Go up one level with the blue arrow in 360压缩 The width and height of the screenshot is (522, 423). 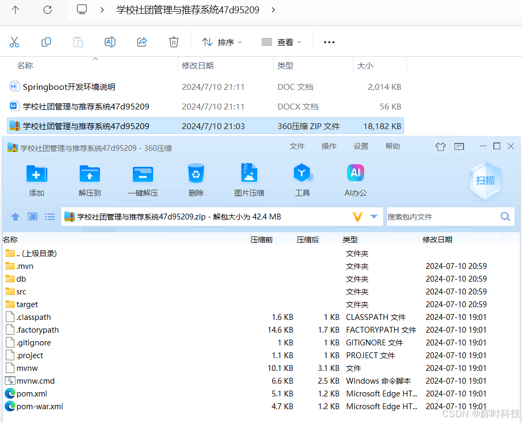point(15,217)
